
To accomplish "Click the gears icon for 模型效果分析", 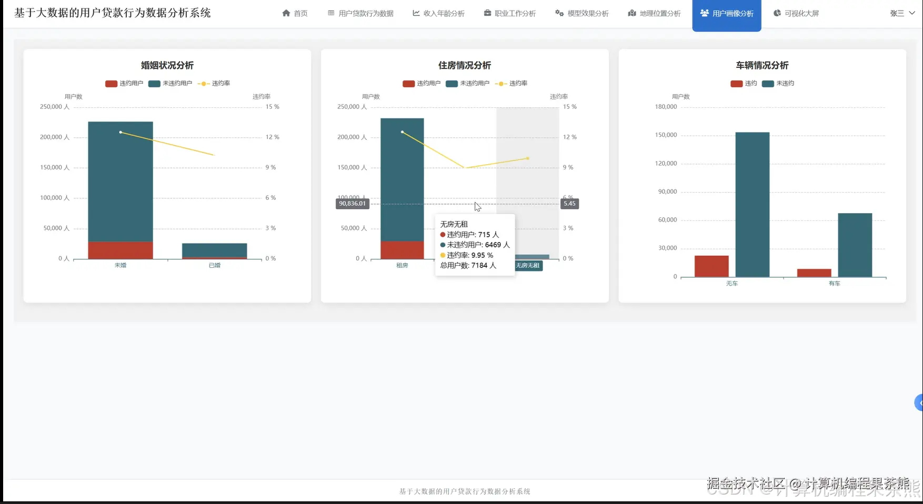I will pyautogui.click(x=559, y=13).
